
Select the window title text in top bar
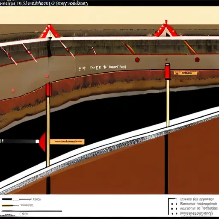[x=44, y=3]
